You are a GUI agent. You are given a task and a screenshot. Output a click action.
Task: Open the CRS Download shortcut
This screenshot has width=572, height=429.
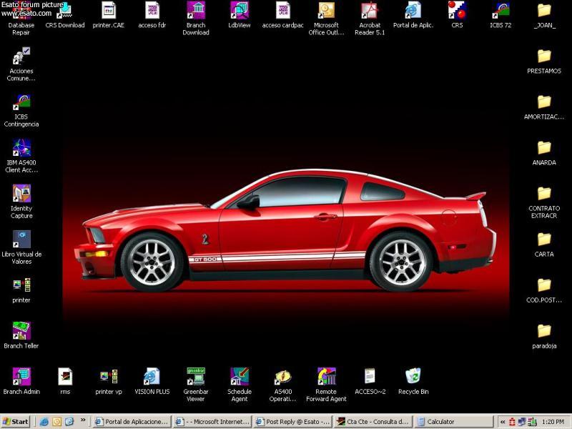pos(65,15)
